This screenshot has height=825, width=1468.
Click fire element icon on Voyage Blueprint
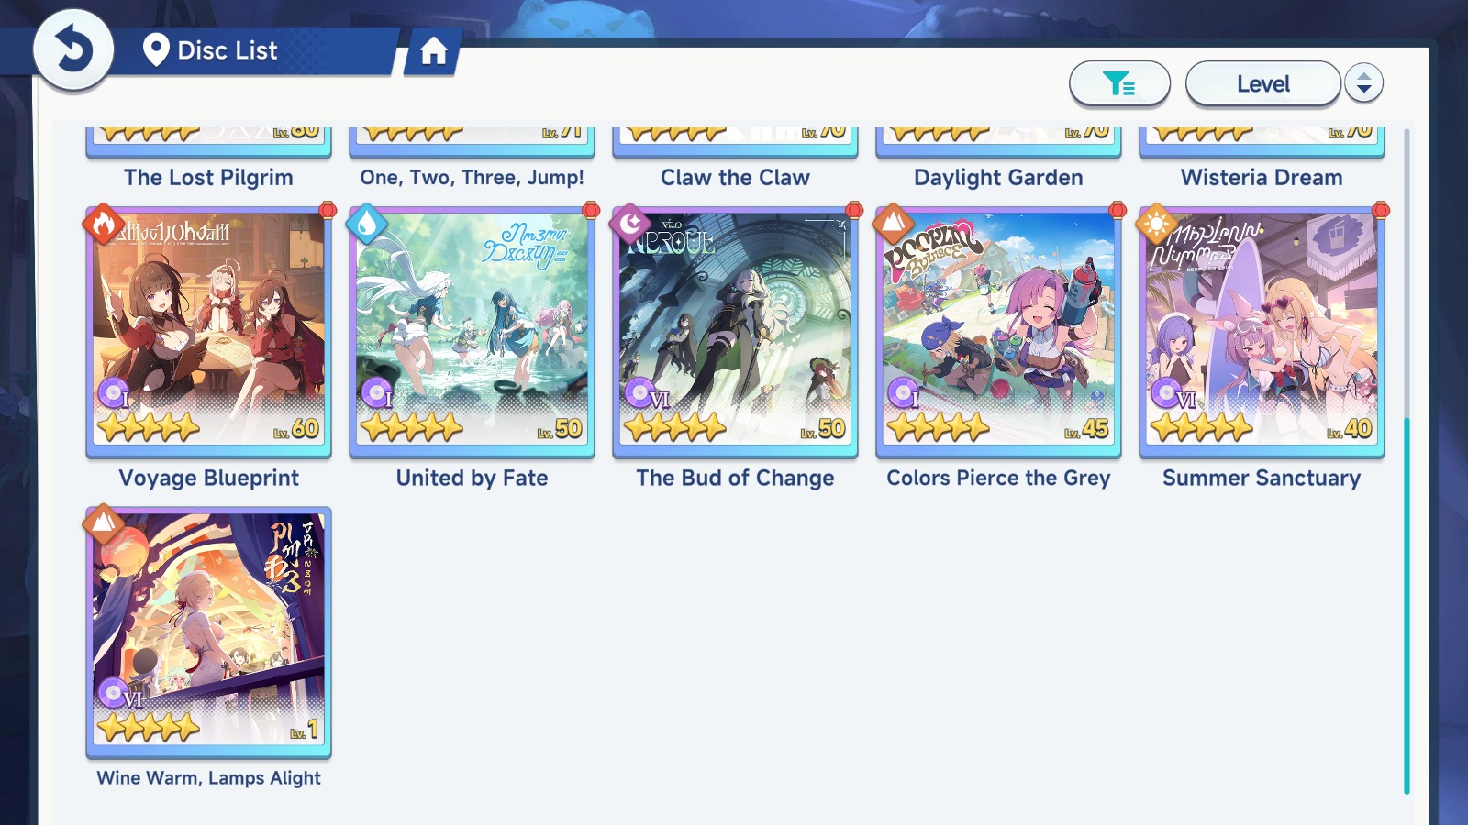pos(104,225)
